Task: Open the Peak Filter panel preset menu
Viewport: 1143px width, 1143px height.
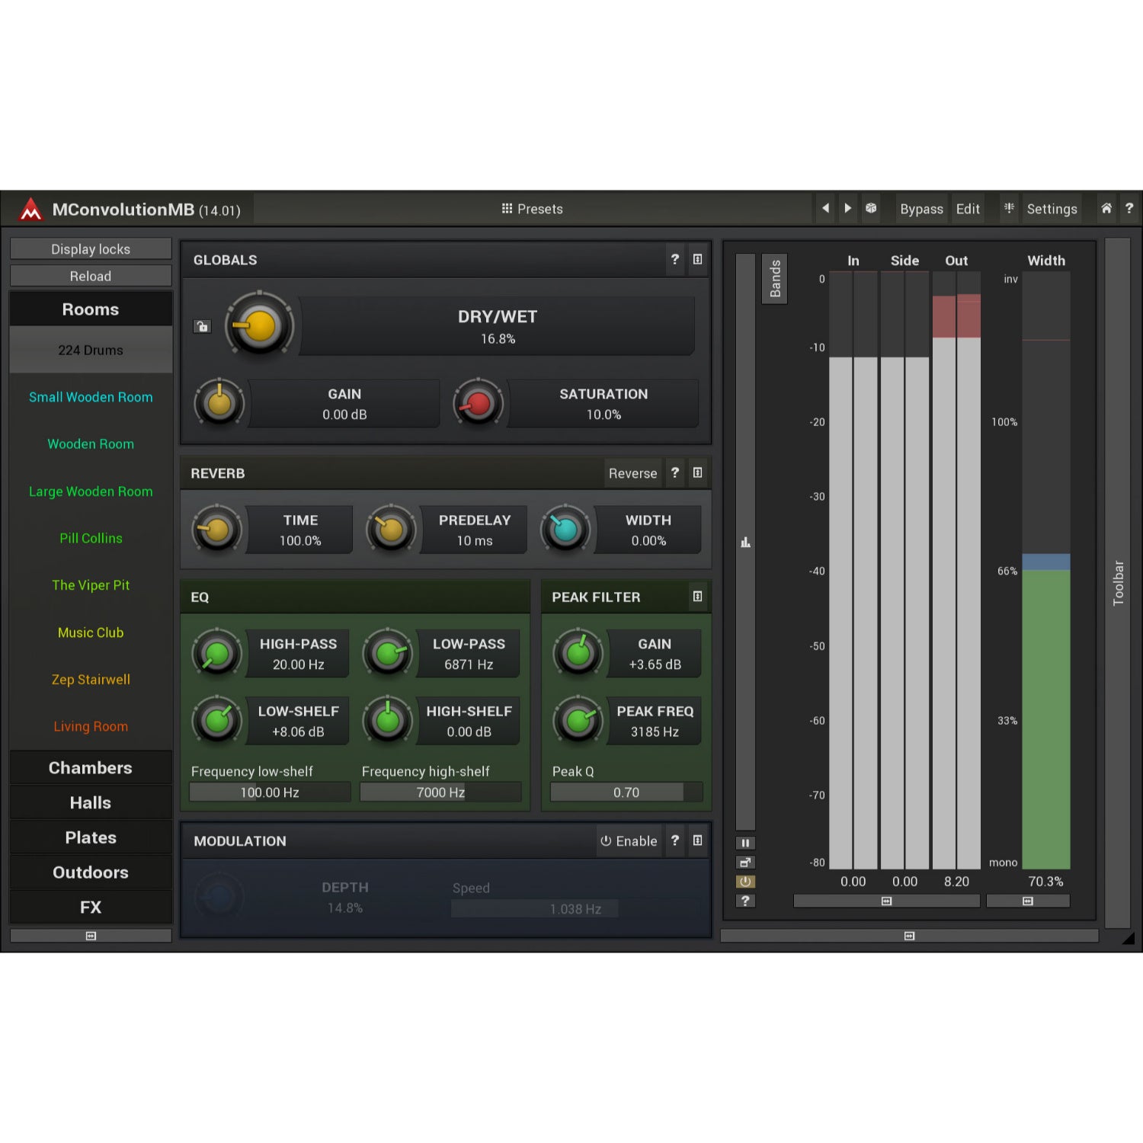Action: pos(697,596)
